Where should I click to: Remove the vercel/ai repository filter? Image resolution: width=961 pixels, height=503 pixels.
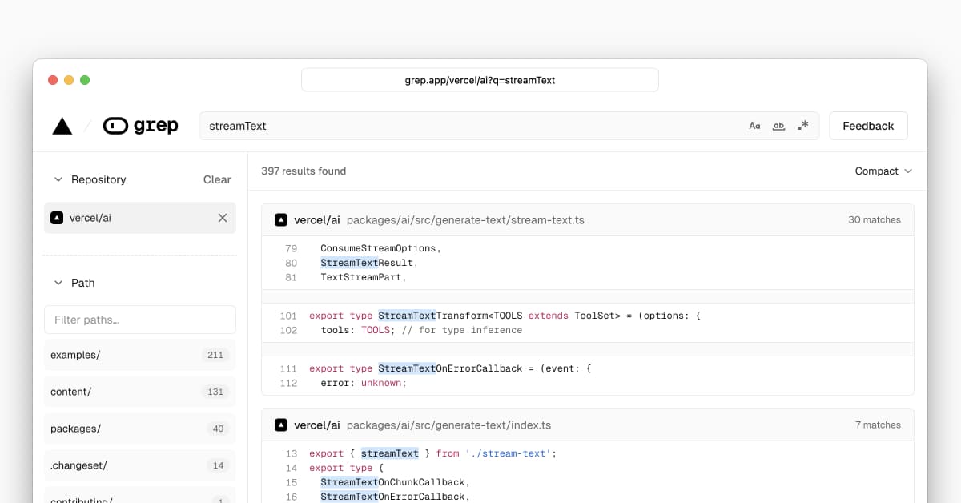tap(223, 218)
